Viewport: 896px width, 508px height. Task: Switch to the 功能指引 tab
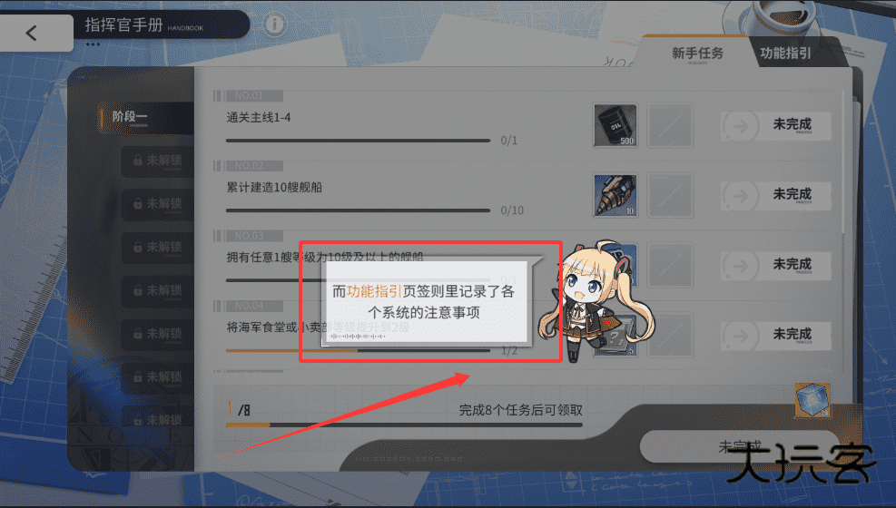(x=785, y=54)
